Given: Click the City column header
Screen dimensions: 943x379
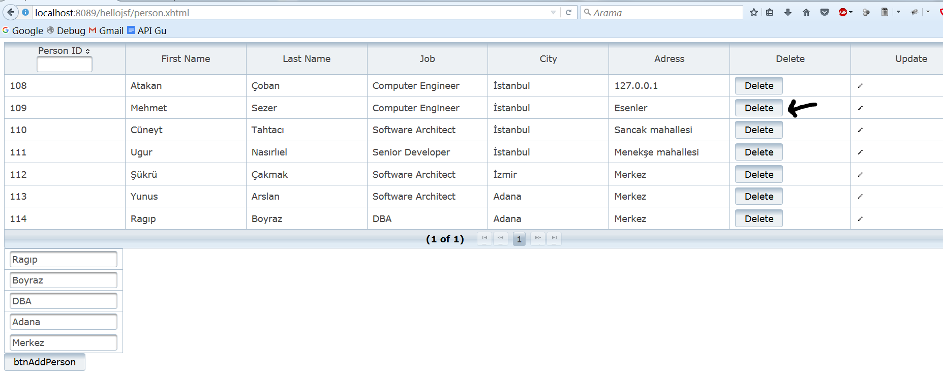Looking at the screenshot, I should point(549,59).
